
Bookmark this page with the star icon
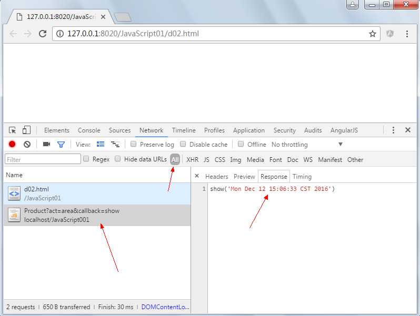372,34
